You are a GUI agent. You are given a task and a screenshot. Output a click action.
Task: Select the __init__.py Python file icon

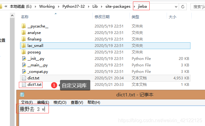coord(24,58)
